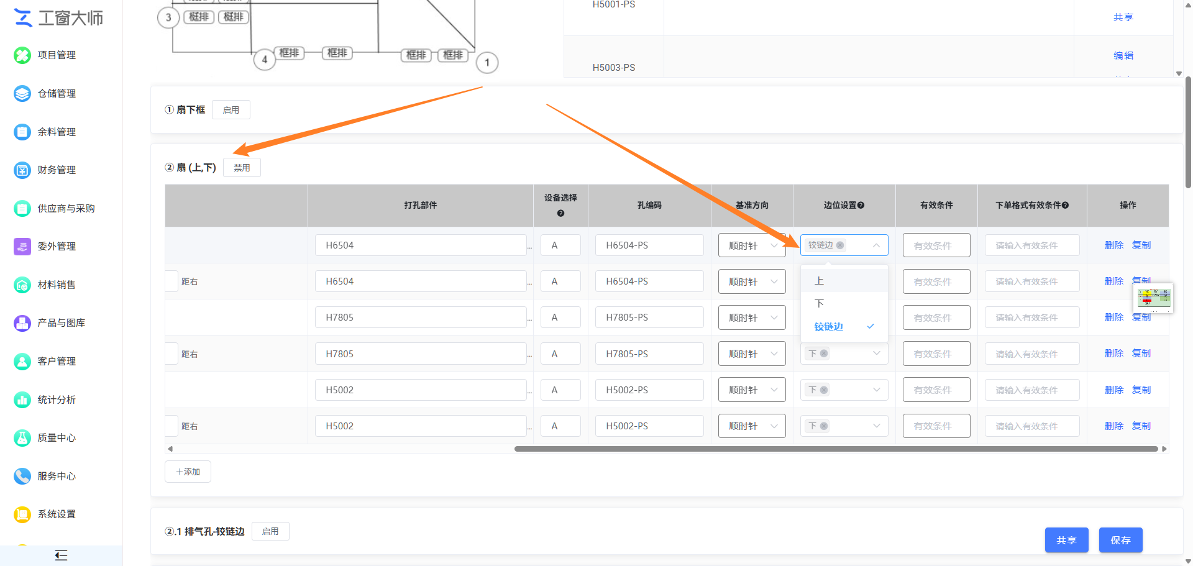Open 仓储管理 sidebar icon
Screen dimensions: 1193x566
[x=22, y=94]
